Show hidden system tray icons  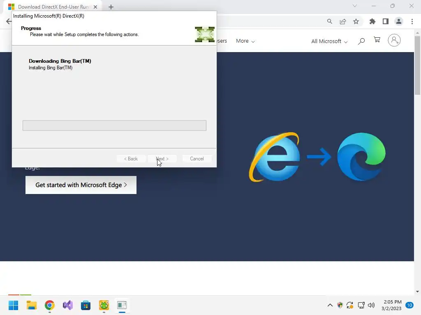[x=330, y=305]
